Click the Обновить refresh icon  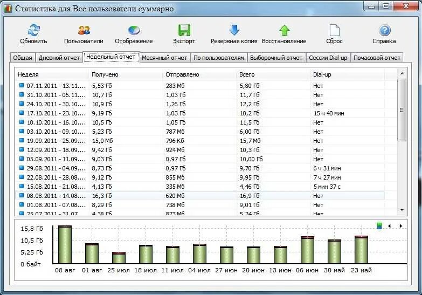[x=33, y=30]
